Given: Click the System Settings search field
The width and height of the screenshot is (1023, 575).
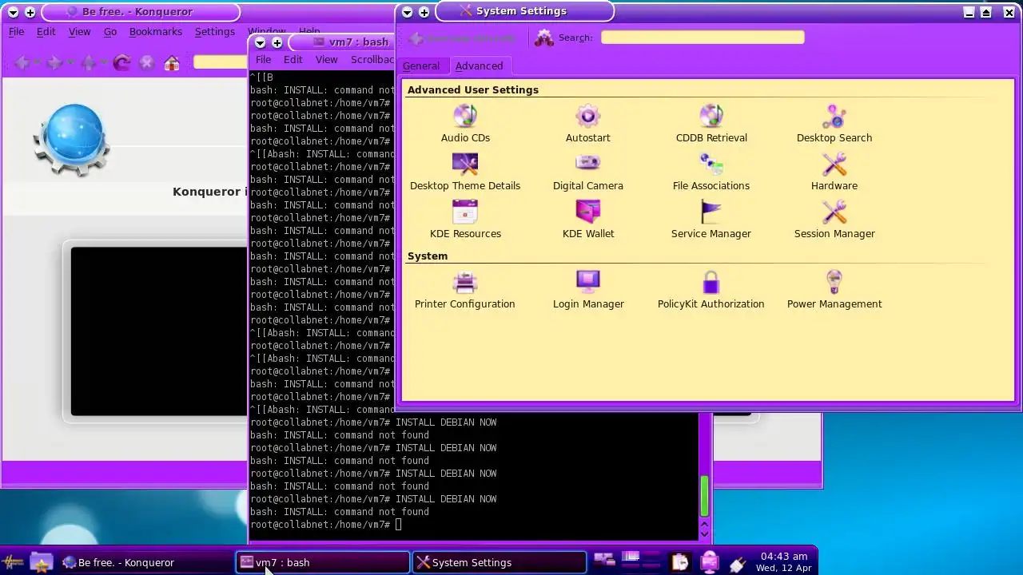Looking at the screenshot, I should pos(703,38).
